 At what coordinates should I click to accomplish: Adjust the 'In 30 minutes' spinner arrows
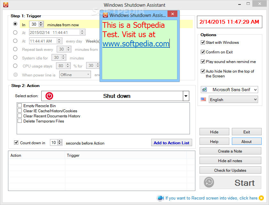pos(41,24)
